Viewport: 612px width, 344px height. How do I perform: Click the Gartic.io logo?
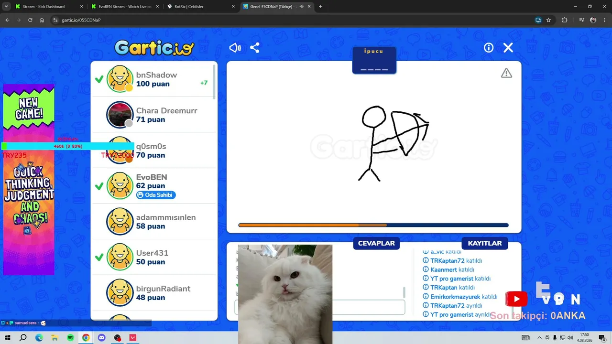(x=154, y=48)
